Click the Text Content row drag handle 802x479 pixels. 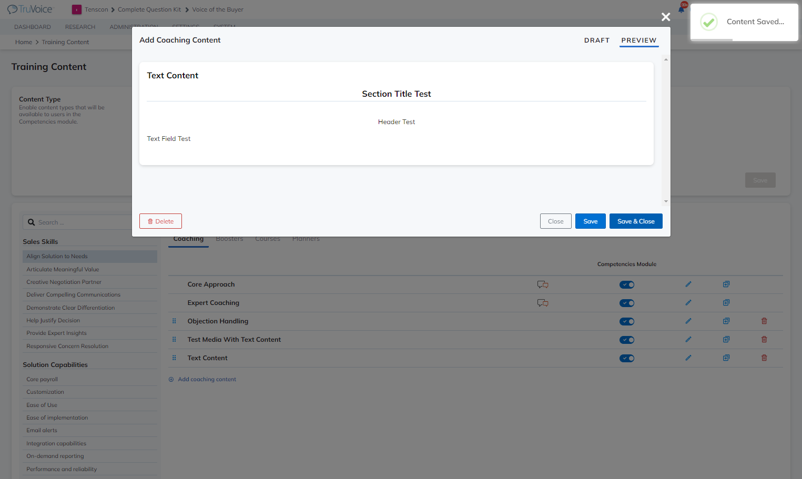tap(174, 358)
